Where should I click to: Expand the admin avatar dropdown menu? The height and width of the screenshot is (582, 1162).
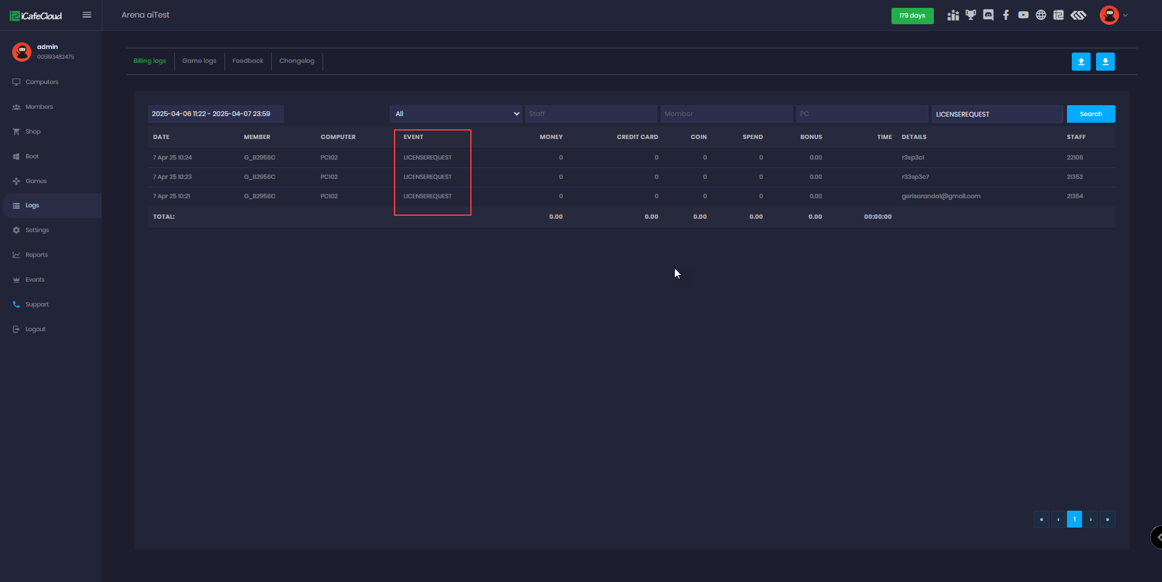(1114, 15)
